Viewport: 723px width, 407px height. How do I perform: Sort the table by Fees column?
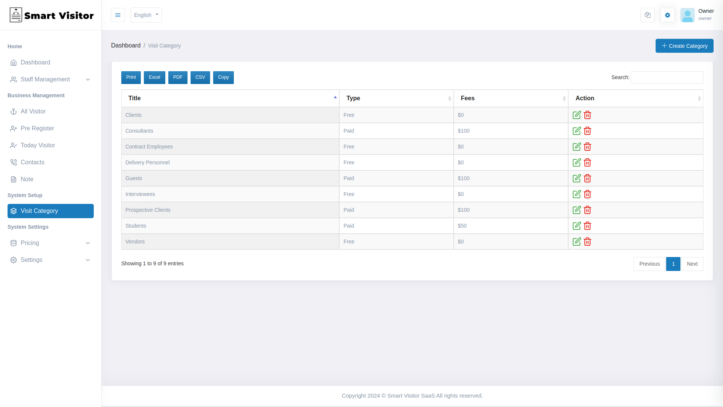(511, 98)
